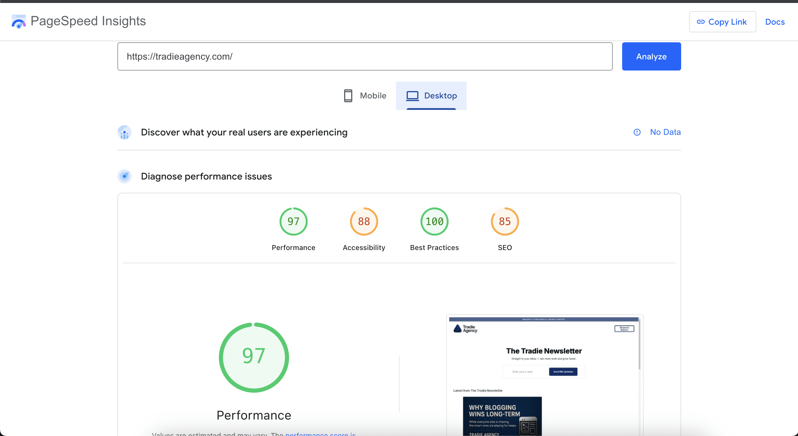
Task: Click the large Performance 97 gauge
Action: pyautogui.click(x=254, y=358)
